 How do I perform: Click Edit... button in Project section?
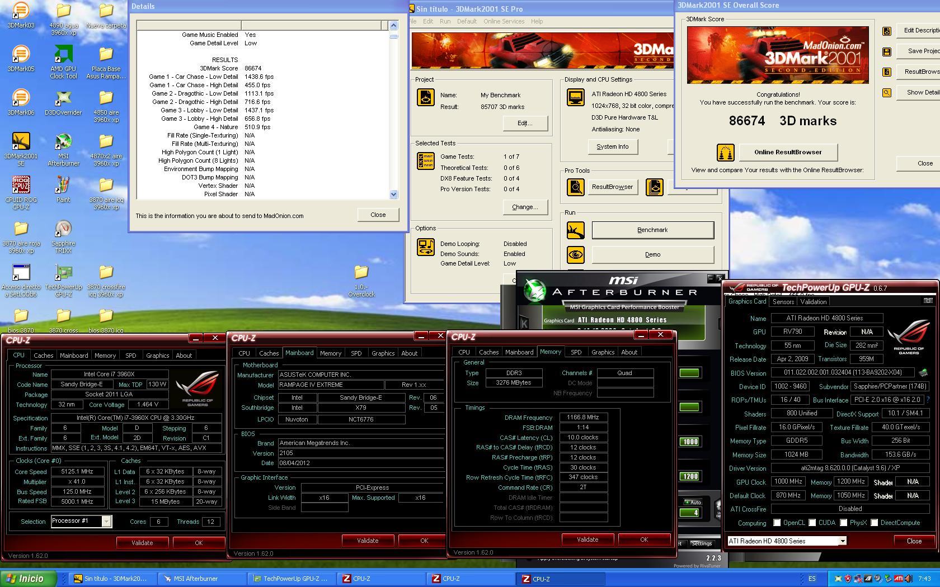[x=525, y=123]
